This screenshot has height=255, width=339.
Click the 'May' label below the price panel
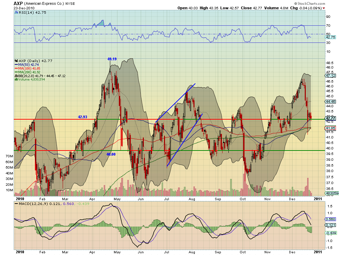pyautogui.click(x=117, y=199)
